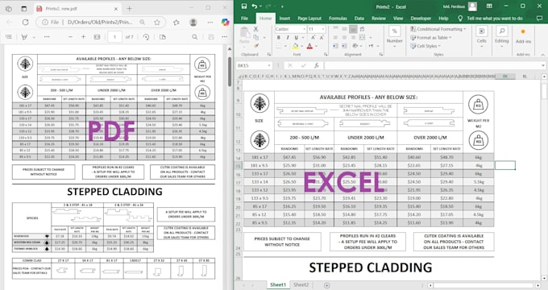Open Excel File menu
The image size is (548, 290).
click(x=245, y=19)
